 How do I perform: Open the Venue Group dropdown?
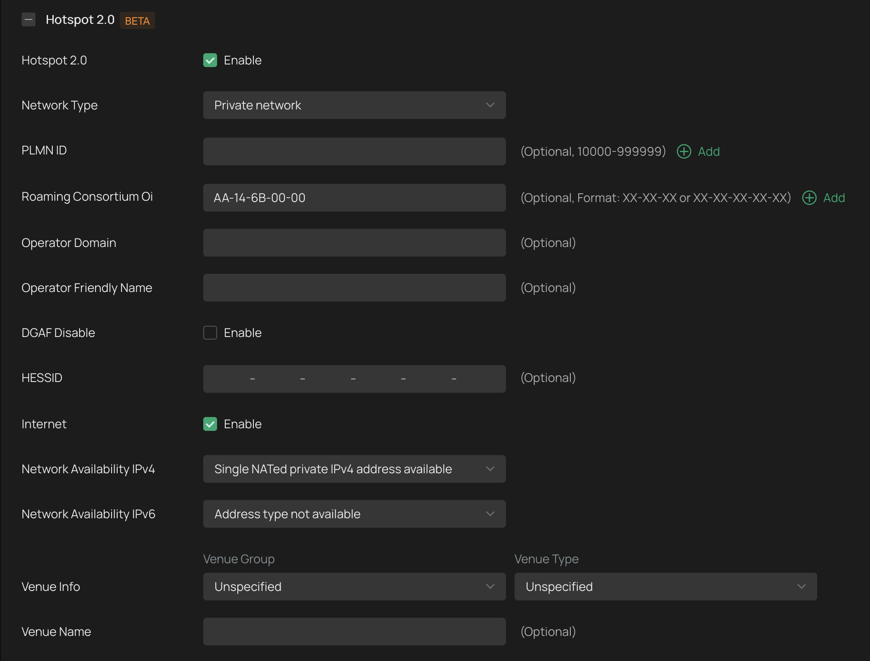tap(354, 587)
